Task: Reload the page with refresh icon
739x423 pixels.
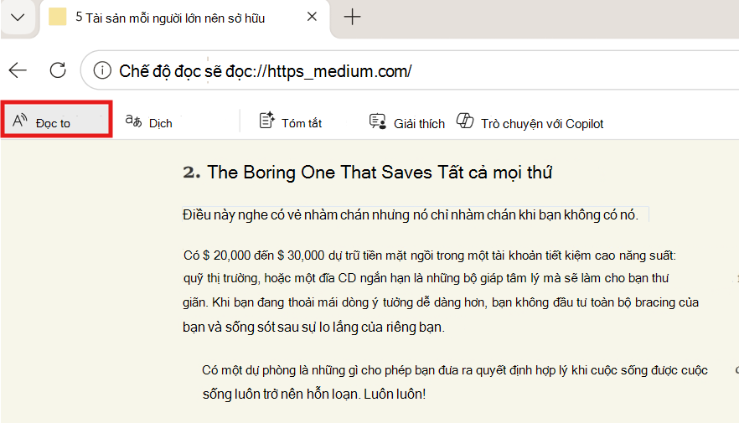Action: (x=58, y=70)
